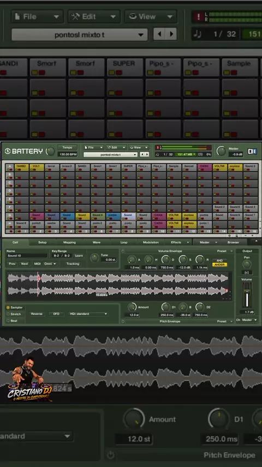
Task: Open the Browser tab
Action: 233,242
